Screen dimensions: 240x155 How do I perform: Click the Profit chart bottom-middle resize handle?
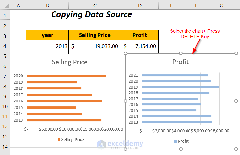pyautogui.click(x=181, y=149)
